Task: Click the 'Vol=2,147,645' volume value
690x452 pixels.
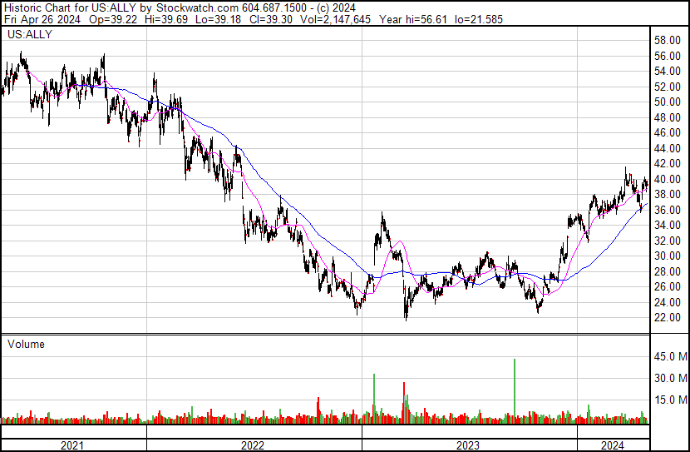Action: pos(335,19)
